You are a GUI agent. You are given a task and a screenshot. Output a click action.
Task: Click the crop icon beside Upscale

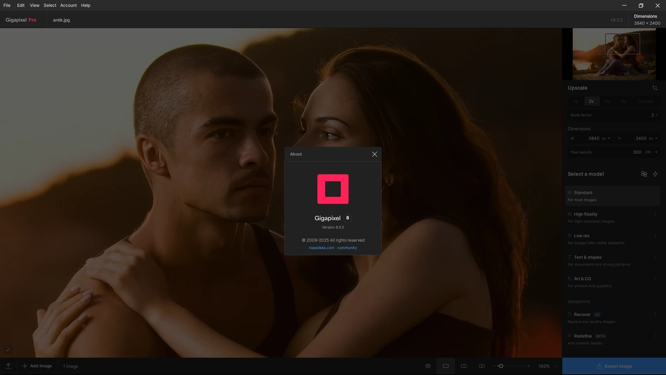point(655,88)
